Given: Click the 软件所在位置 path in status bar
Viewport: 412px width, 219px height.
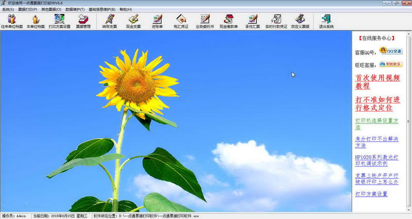Looking at the screenshot, I should click(146, 216).
